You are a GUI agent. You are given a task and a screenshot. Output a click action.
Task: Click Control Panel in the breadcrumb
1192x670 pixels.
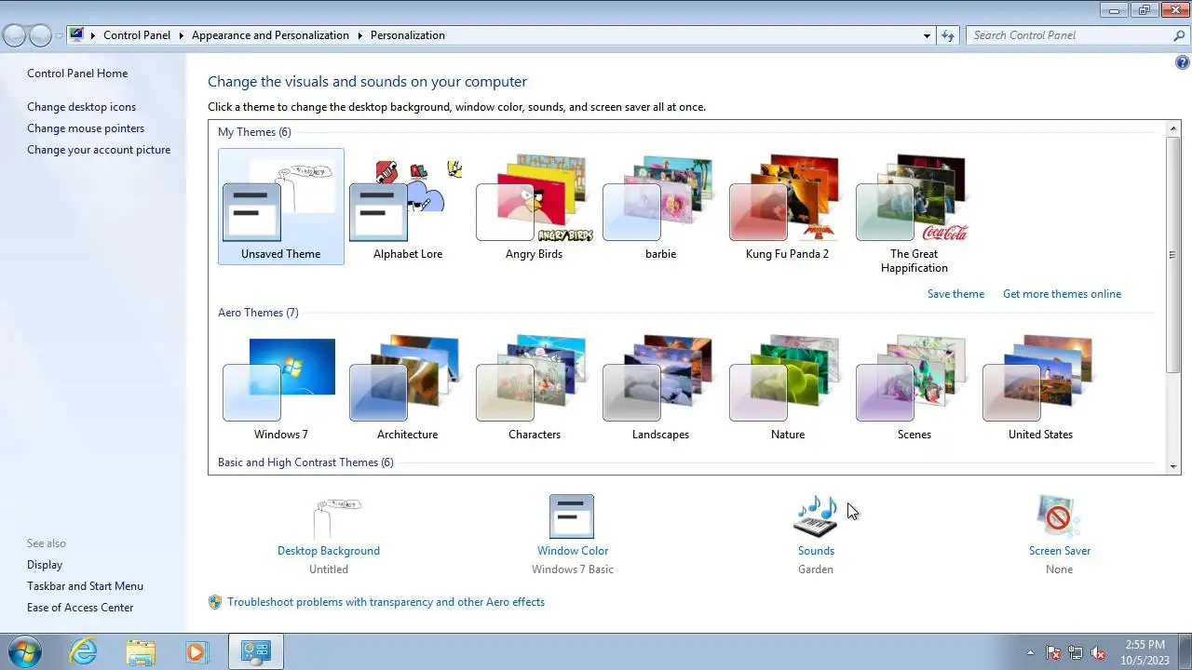point(137,35)
